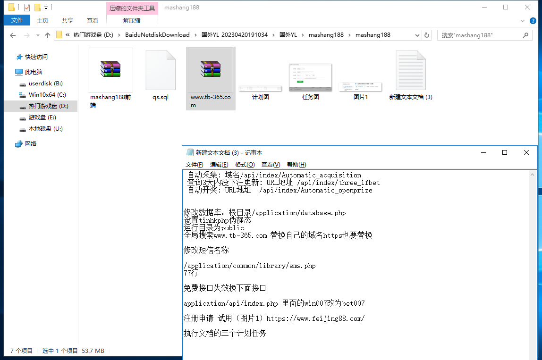The width and height of the screenshot is (542, 360).
Task: Click the Help question mark icon
Action: click(x=533, y=21)
